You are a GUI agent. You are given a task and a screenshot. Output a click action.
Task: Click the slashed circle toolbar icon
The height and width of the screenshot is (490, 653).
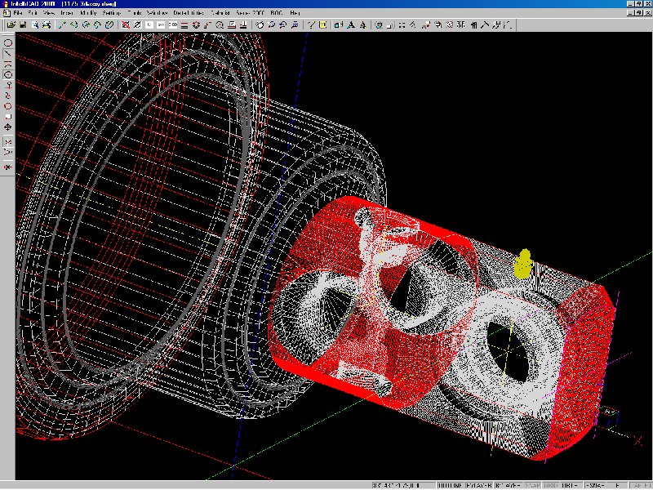tap(137, 25)
